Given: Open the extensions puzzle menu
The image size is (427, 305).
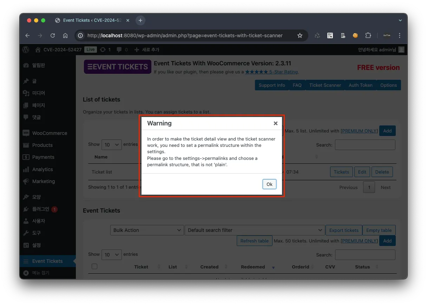Looking at the screenshot, I should [368, 35].
